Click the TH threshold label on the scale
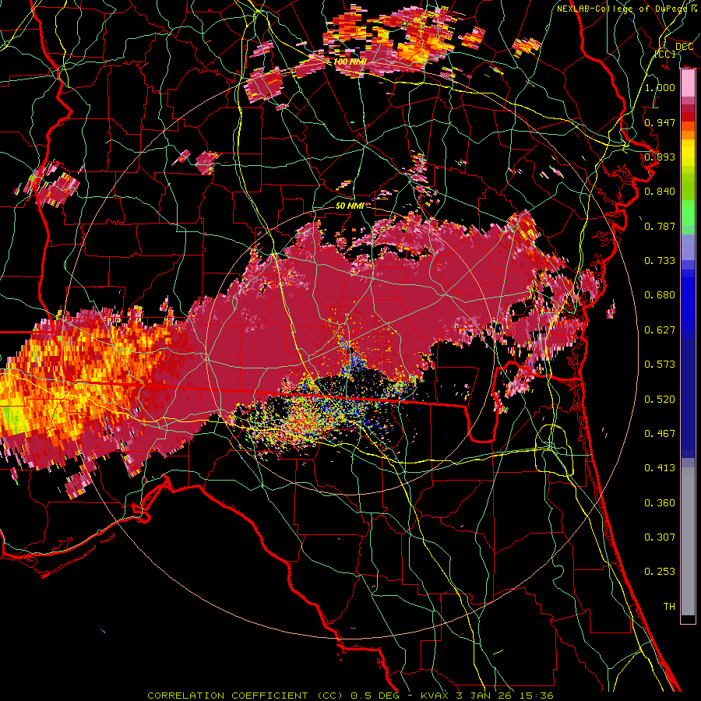 [669, 607]
